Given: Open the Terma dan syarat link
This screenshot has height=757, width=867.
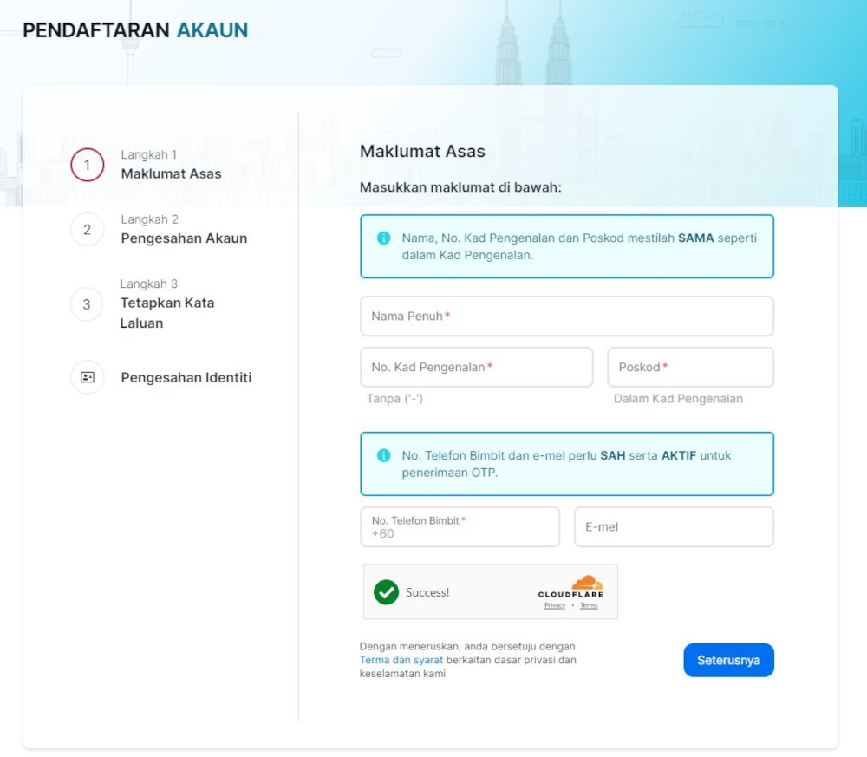Looking at the screenshot, I should (401, 660).
